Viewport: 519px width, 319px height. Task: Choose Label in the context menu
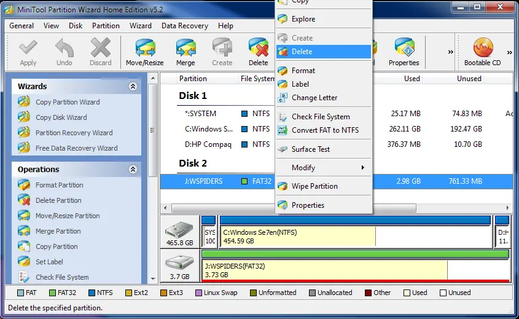(324, 84)
